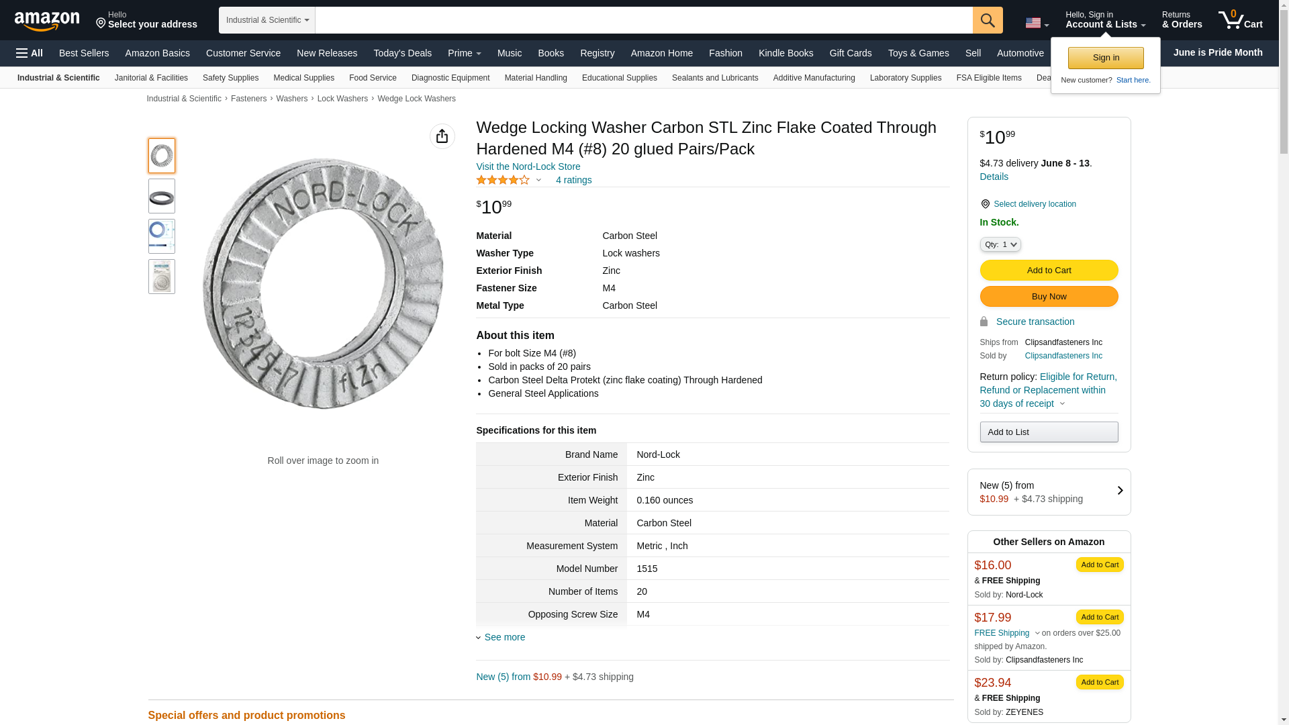Open Today's Deals in navigation bar

[x=402, y=53]
